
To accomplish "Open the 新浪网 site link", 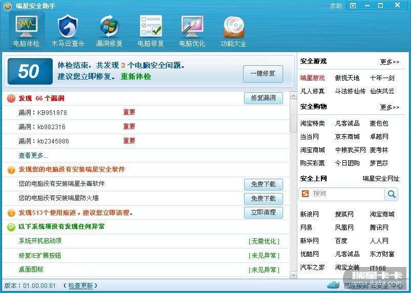I will point(309,214).
